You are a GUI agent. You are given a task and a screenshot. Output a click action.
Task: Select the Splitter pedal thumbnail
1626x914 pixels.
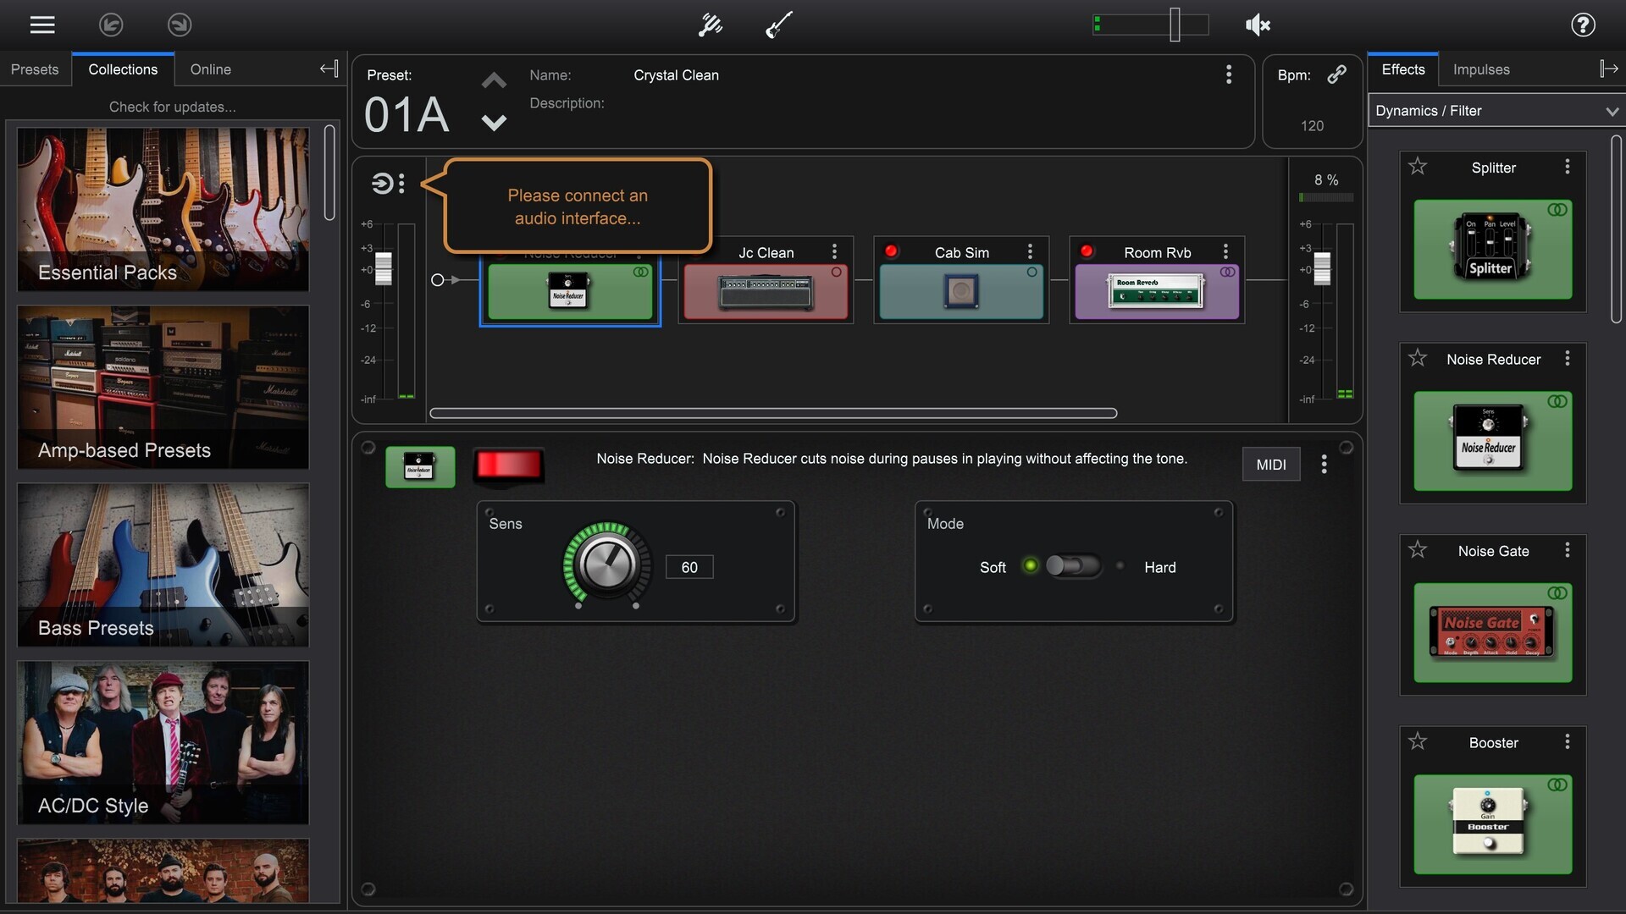(x=1493, y=249)
